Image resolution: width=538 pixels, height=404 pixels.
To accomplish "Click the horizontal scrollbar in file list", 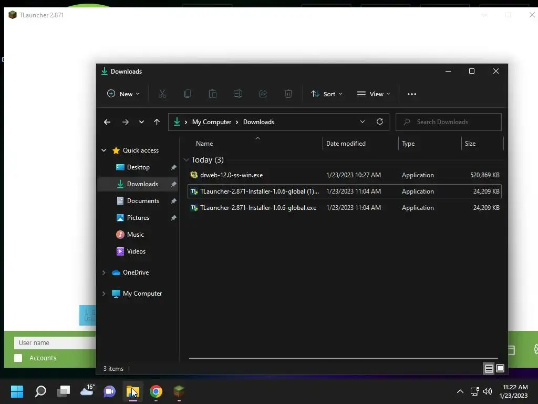I will coord(343,358).
